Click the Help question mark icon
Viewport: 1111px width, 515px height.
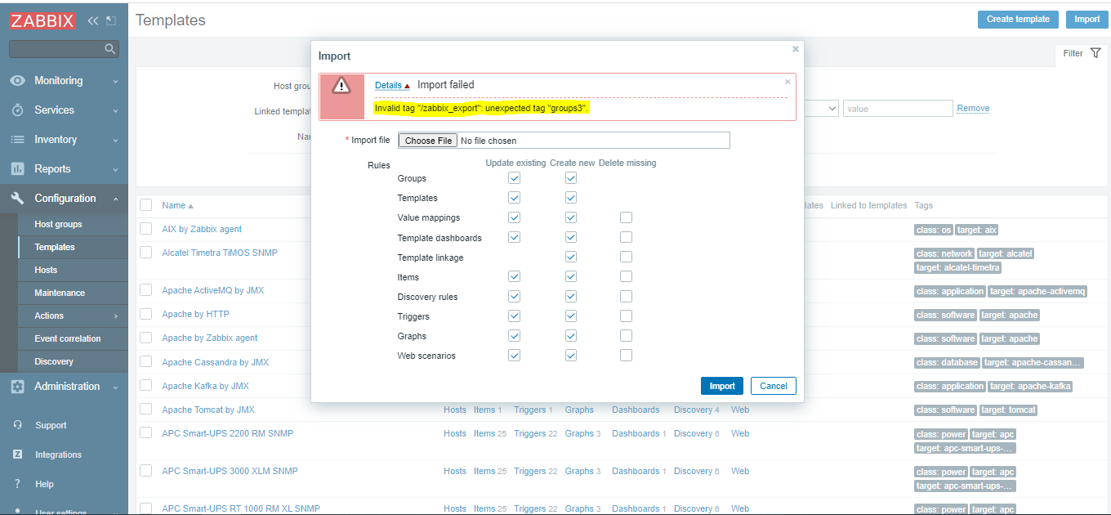coord(17,484)
